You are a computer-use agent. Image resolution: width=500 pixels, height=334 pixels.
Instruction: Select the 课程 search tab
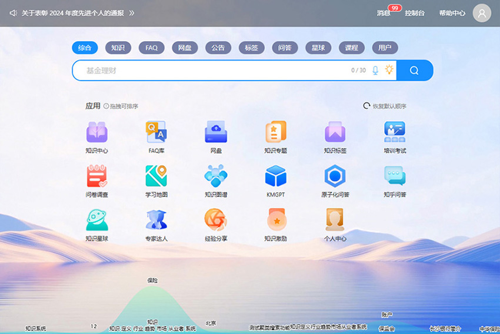click(x=352, y=48)
